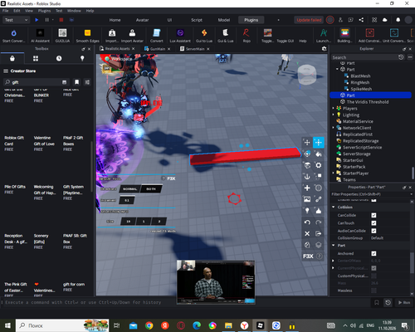
Task: Select the F3X Anchor tool
Action: click(x=307, y=177)
